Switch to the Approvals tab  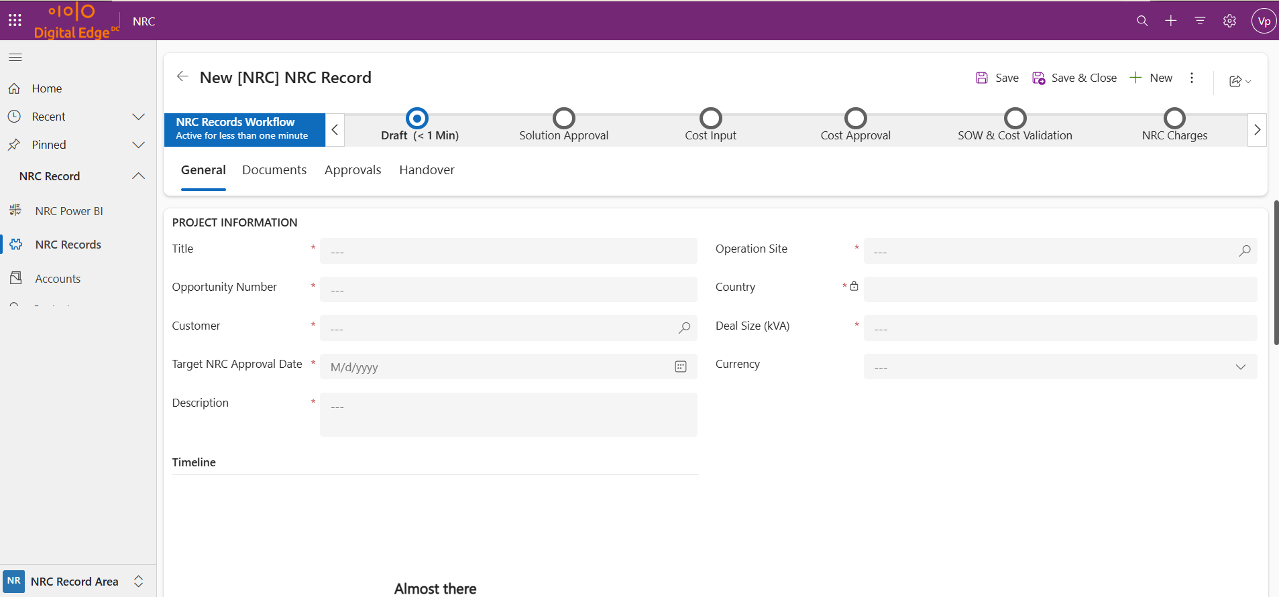pos(353,170)
